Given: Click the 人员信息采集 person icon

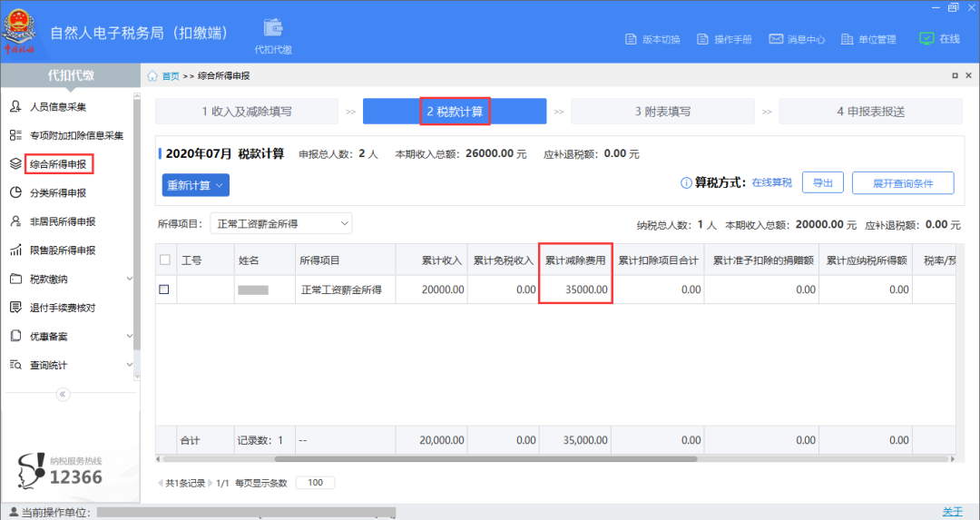Looking at the screenshot, I should pyautogui.click(x=15, y=106).
